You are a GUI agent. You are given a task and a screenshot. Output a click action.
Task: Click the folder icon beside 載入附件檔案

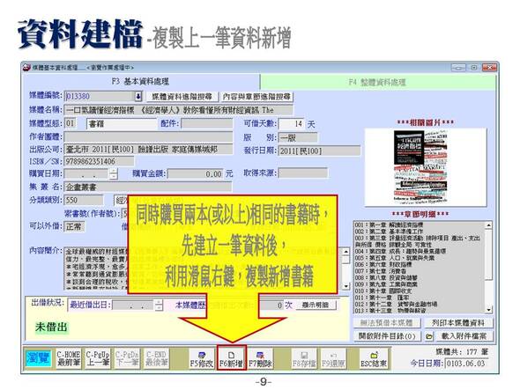429,336
